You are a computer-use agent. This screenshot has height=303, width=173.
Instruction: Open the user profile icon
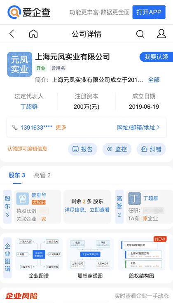point(161,34)
